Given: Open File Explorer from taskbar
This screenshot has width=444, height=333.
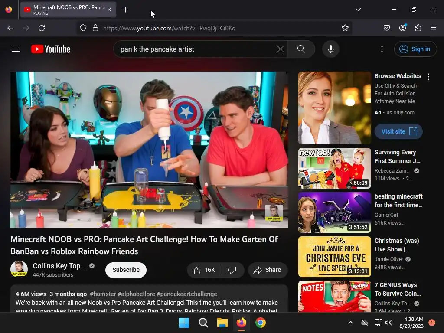Looking at the screenshot, I should pos(222,323).
